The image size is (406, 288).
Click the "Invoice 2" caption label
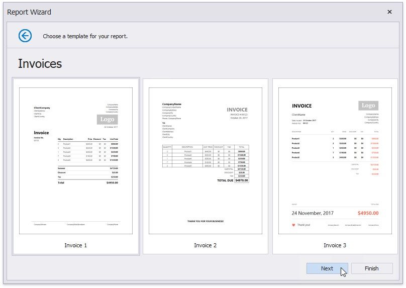pos(206,245)
